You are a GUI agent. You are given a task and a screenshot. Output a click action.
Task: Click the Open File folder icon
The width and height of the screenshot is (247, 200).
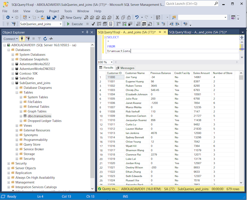(43, 17)
